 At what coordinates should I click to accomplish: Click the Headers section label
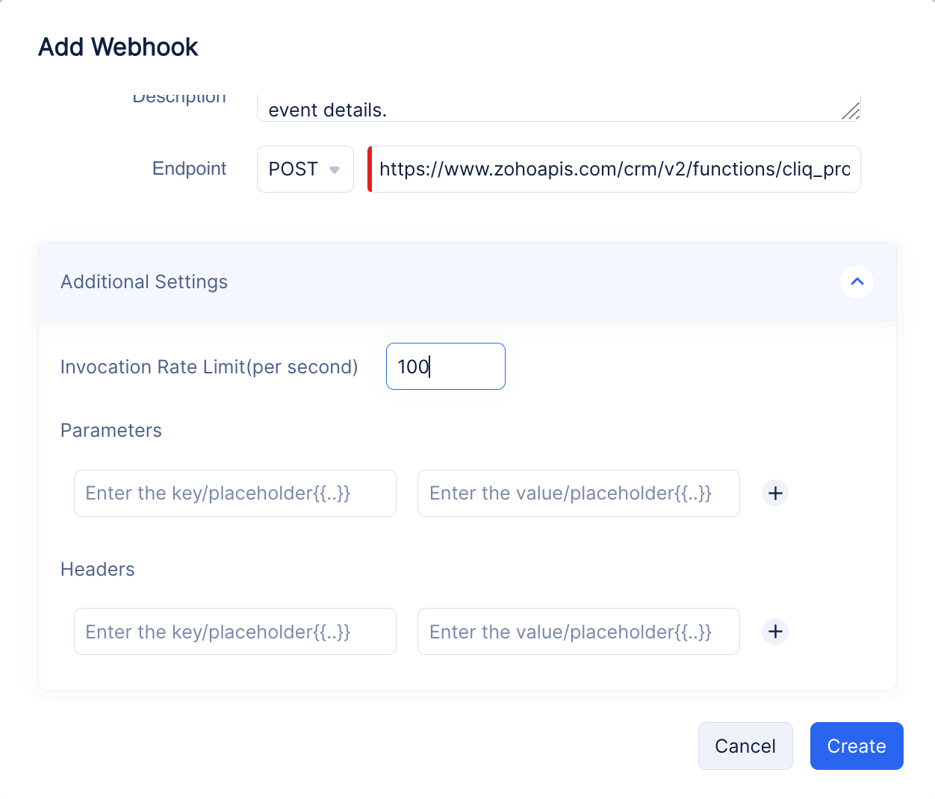[98, 569]
